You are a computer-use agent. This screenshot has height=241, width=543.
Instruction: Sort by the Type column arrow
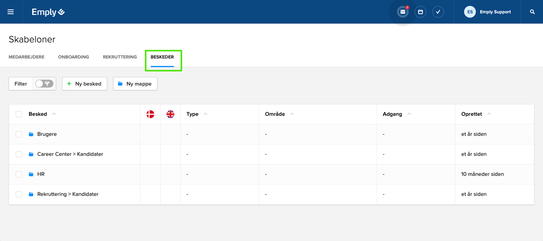[x=206, y=114]
